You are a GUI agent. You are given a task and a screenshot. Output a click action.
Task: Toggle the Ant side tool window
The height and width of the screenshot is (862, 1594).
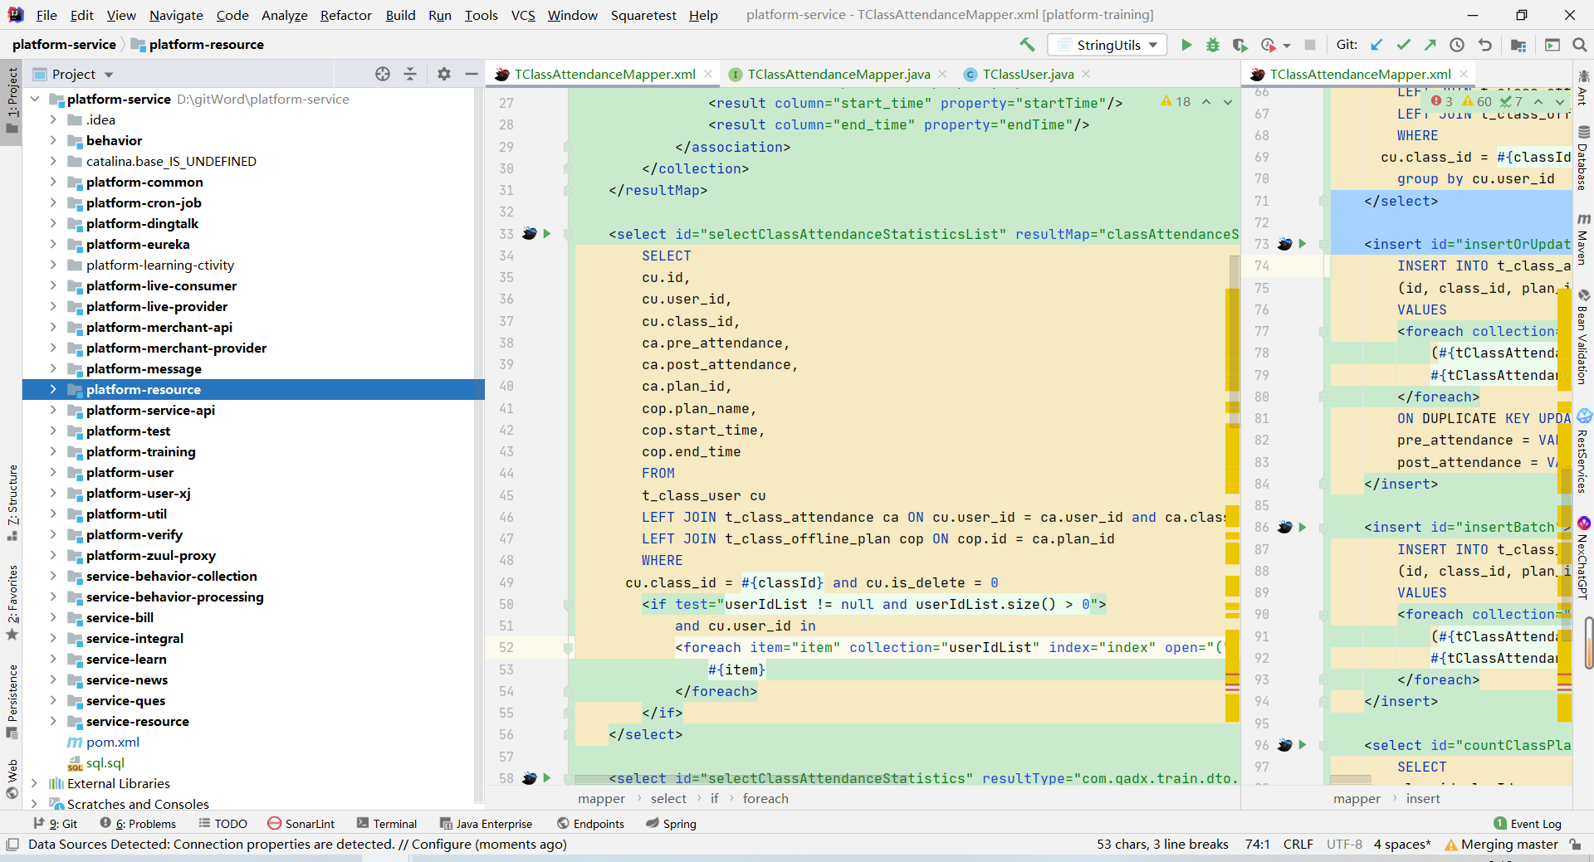[1583, 90]
